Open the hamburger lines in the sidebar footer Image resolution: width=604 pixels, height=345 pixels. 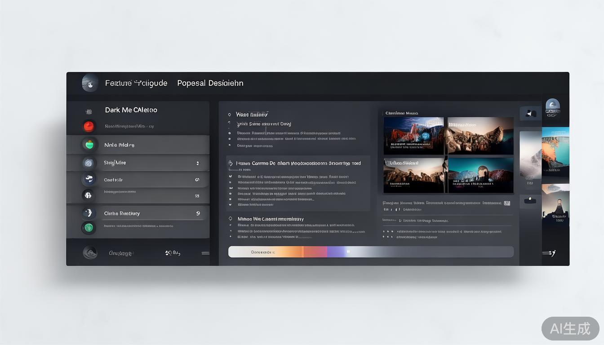(x=205, y=253)
